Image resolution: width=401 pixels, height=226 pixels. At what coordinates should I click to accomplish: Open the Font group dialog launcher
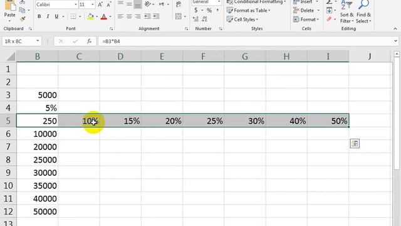tap(112, 29)
